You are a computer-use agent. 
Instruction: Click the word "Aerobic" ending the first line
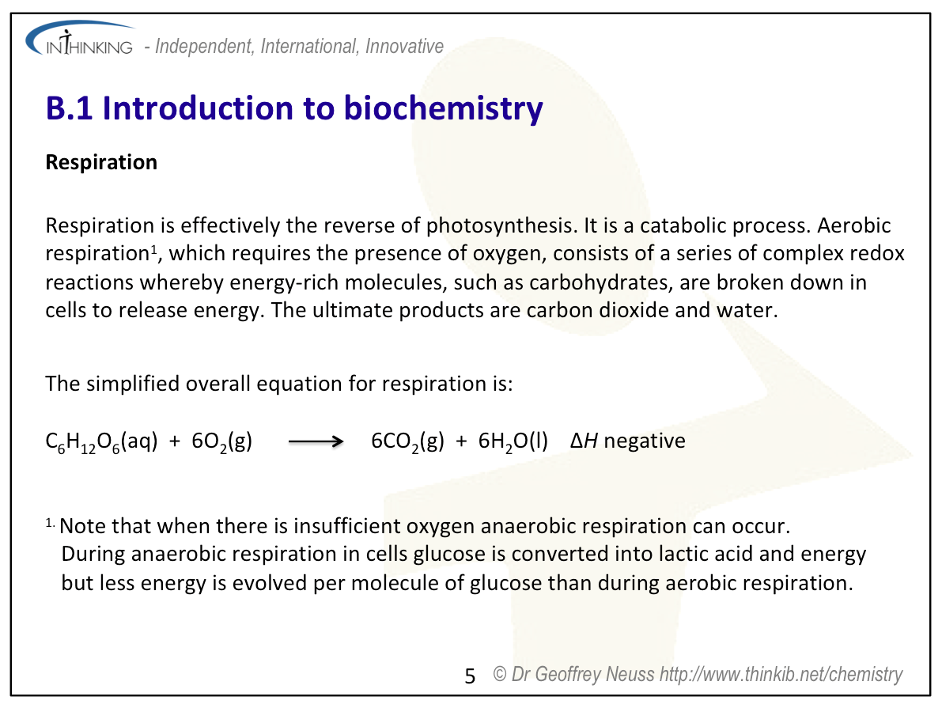[854, 225]
